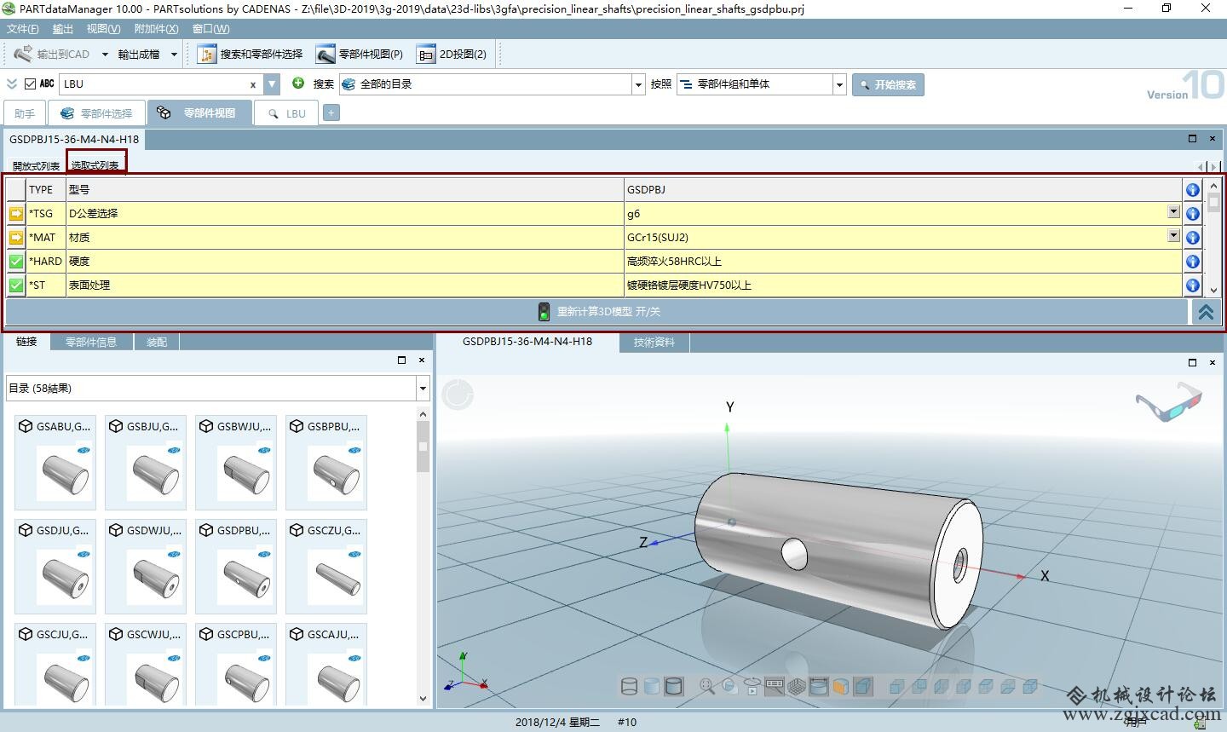Collapse the table panel with double-up chevron
Image resolution: width=1227 pixels, height=732 pixels.
pyautogui.click(x=1206, y=312)
